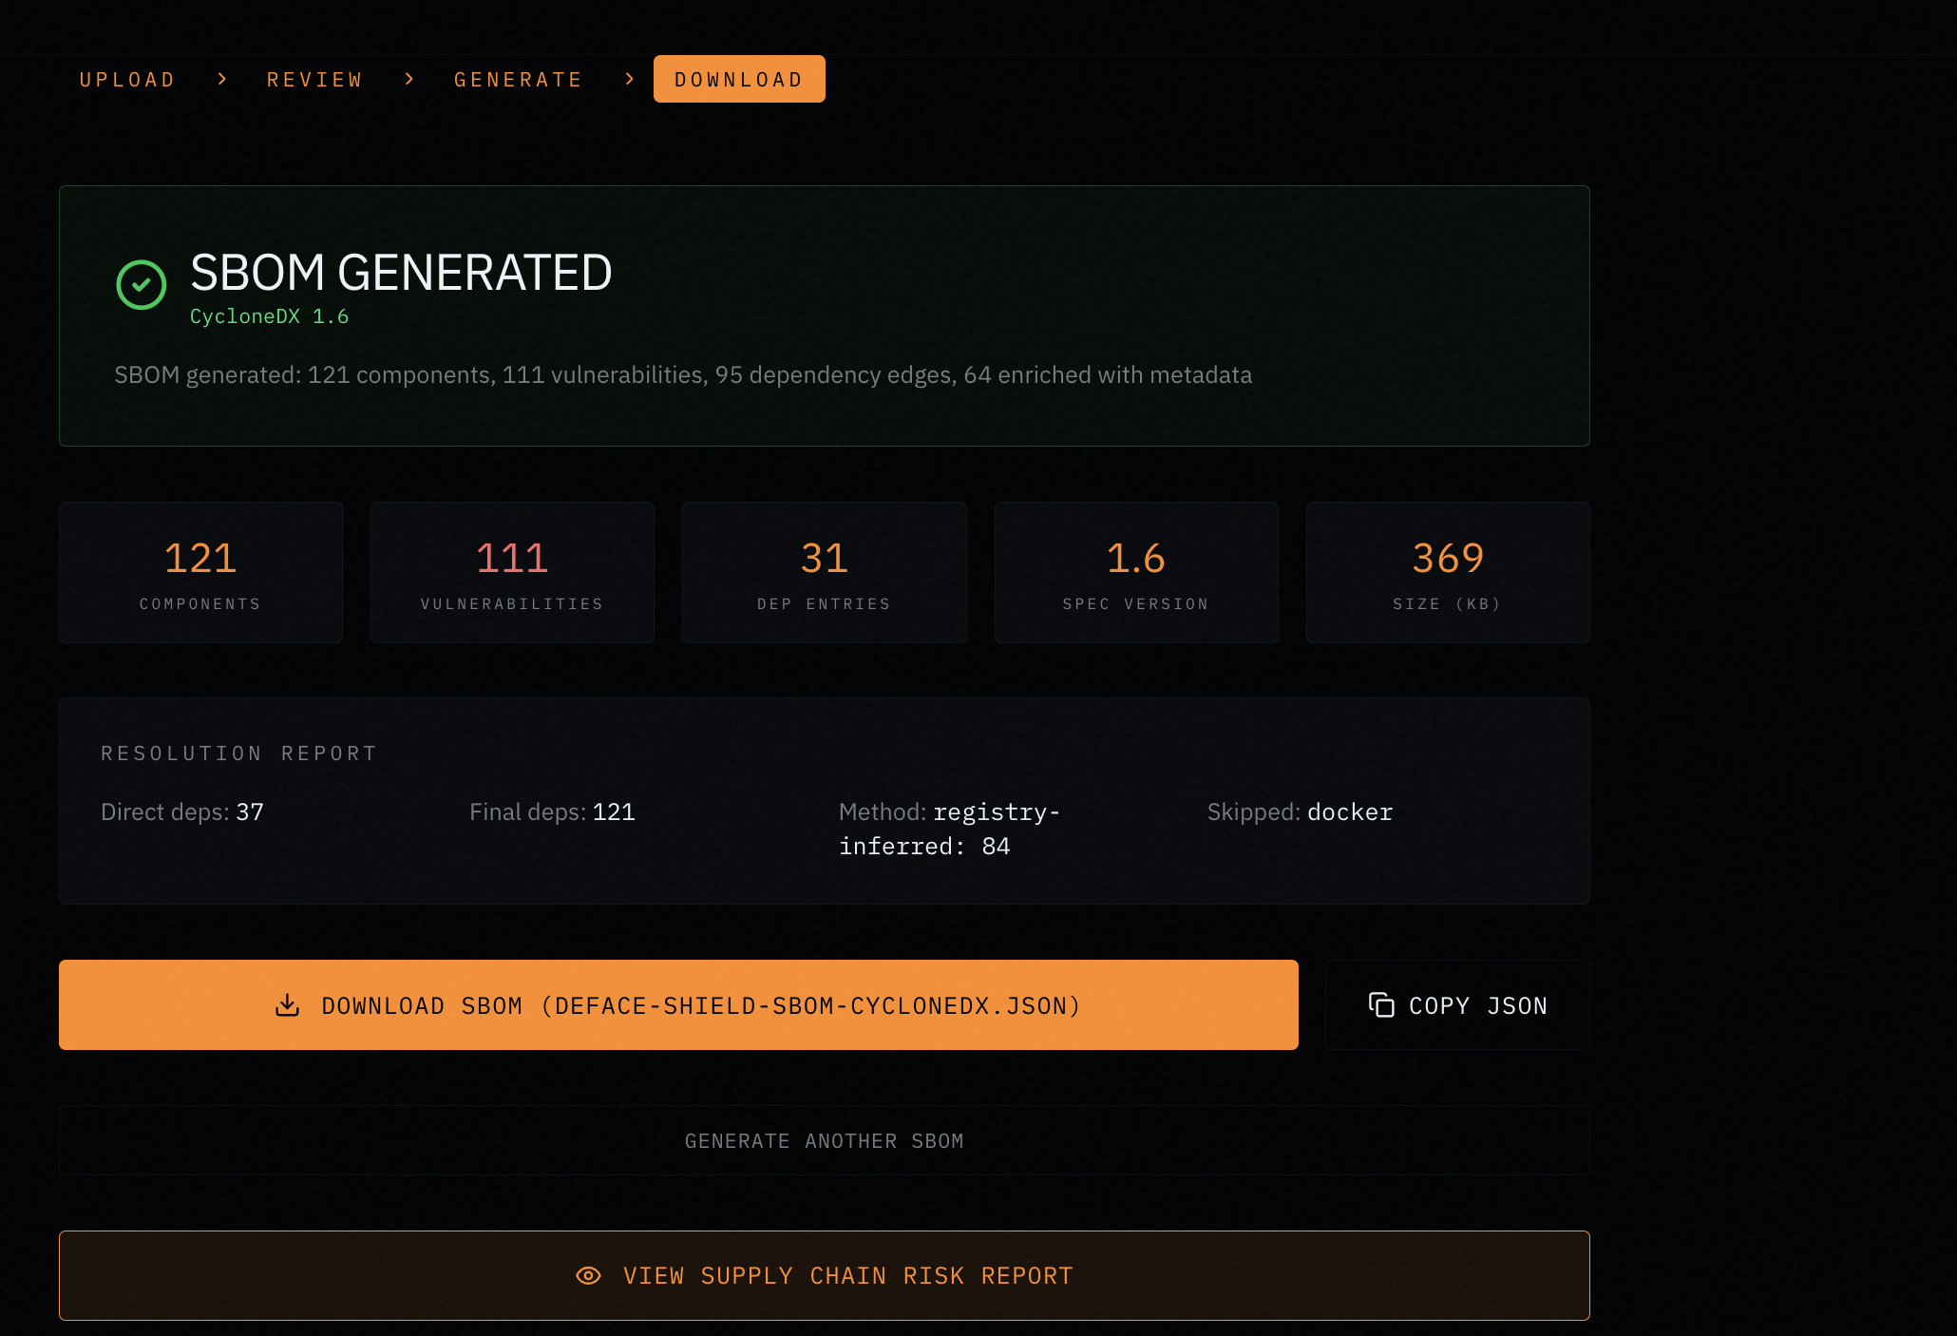Click the 369 Size (KB) card
Viewport: 1957px width, 1336px height.
point(1448,573)
